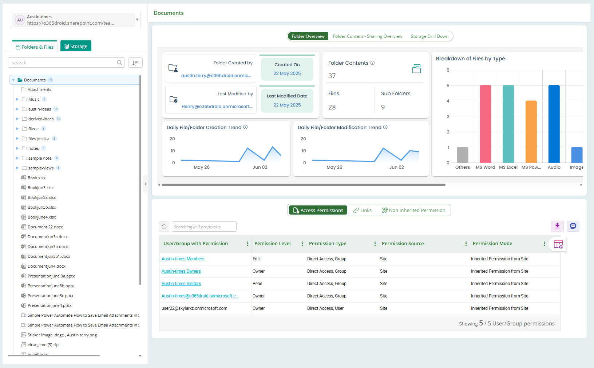The width and height of the screenshot is (594, 368).
Task: Open the Austin-times Visitors link
Action: (x=181, y=283)
